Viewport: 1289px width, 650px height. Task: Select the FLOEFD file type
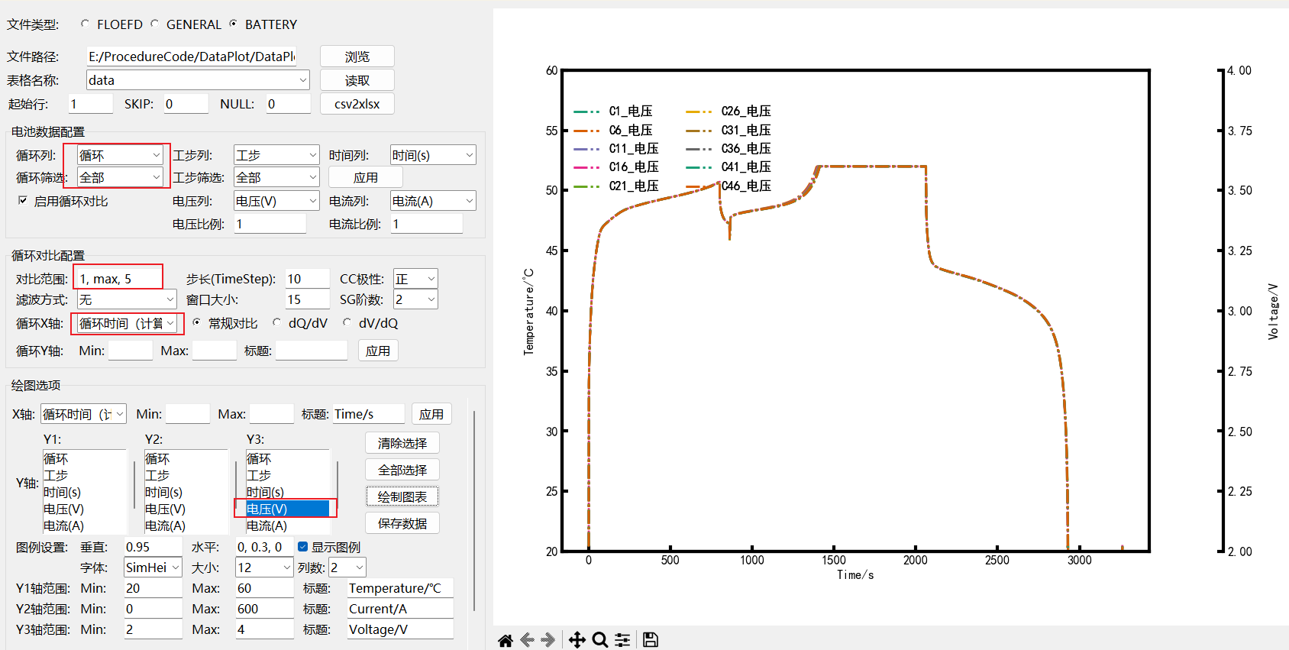click(85, 24)
